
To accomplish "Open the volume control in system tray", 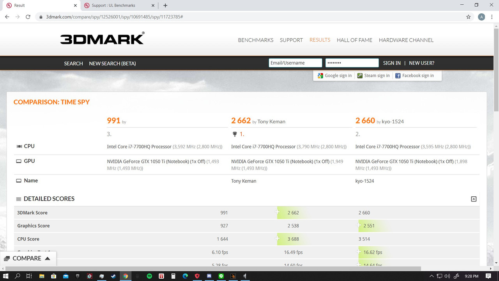I will click(447, 276).
